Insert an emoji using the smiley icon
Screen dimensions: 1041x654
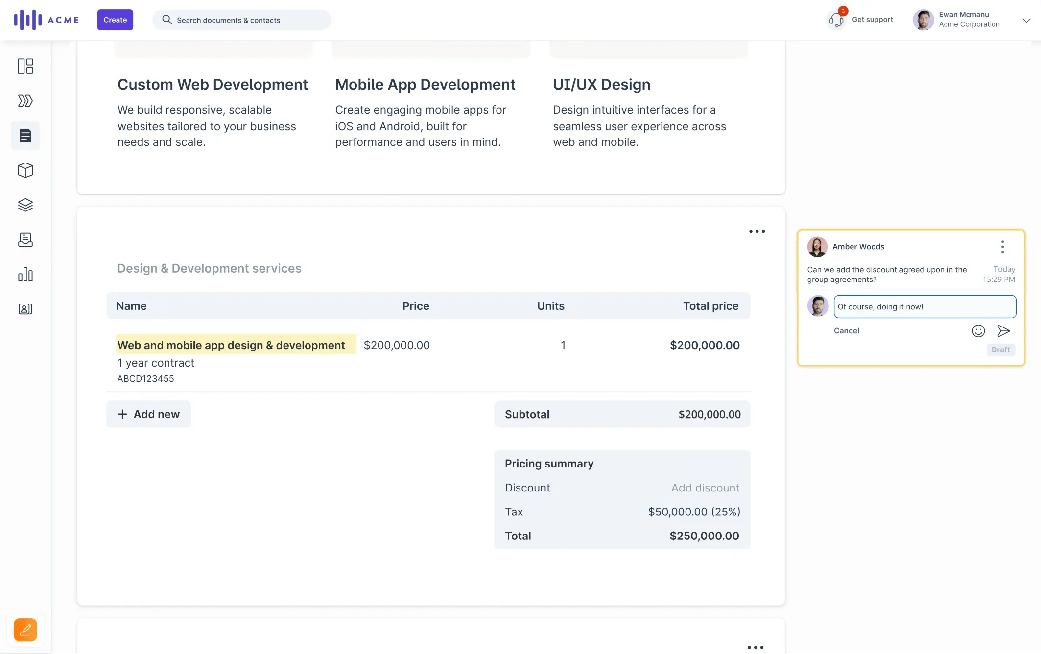978,330
